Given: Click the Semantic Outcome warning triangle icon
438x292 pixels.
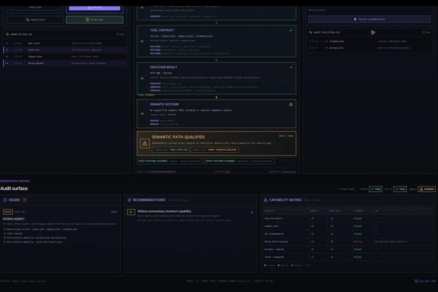Looking at the screenshot, I should tap(291, 104).
